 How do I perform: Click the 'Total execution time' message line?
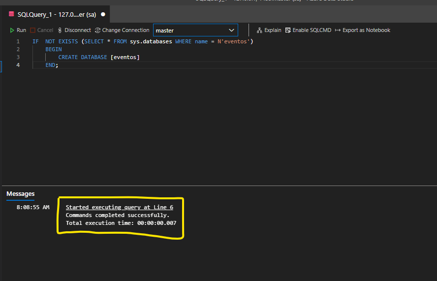pos(121,223)
